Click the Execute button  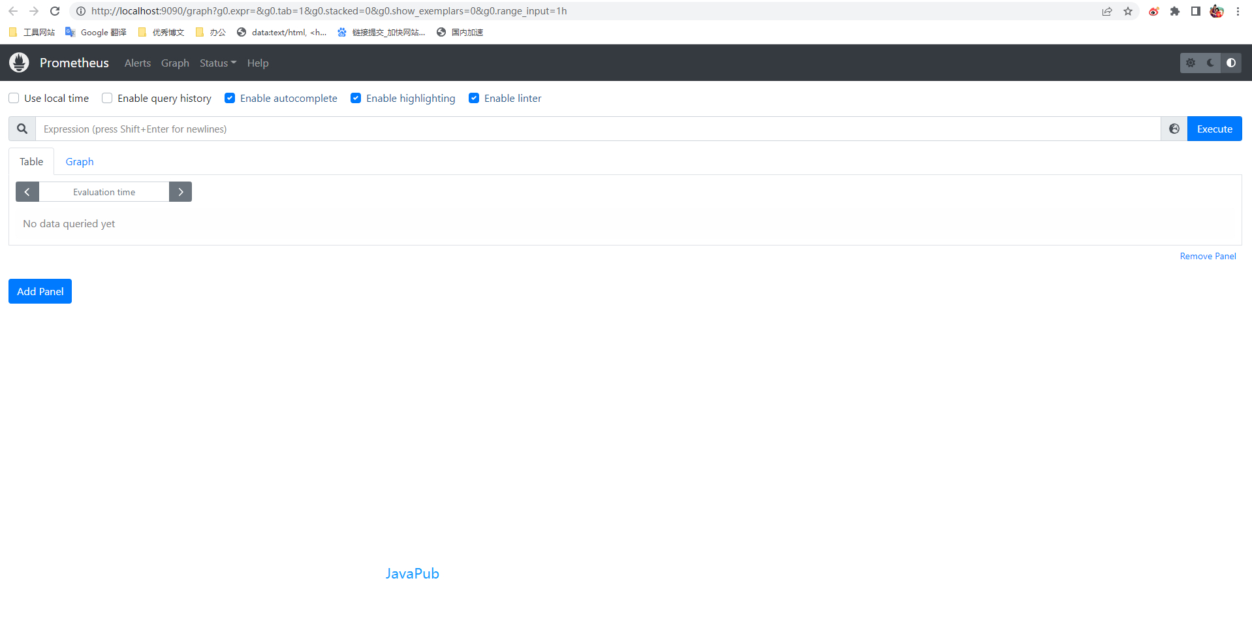(x=1215, y=129)
